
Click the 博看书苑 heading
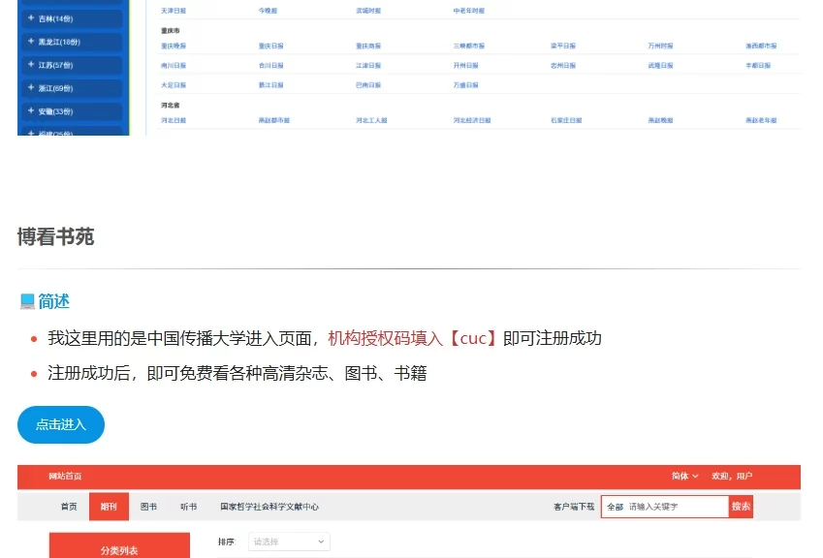tap(55, 236)
